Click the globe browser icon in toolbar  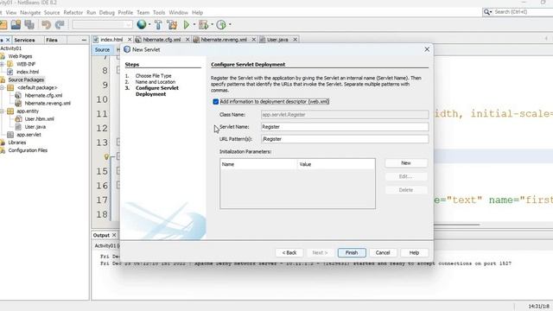tap(142, 24)
